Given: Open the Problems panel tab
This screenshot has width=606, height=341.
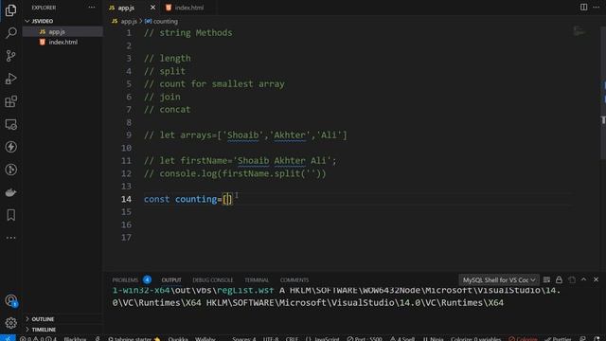Looking at the screenshot, I should pos(125,279).
